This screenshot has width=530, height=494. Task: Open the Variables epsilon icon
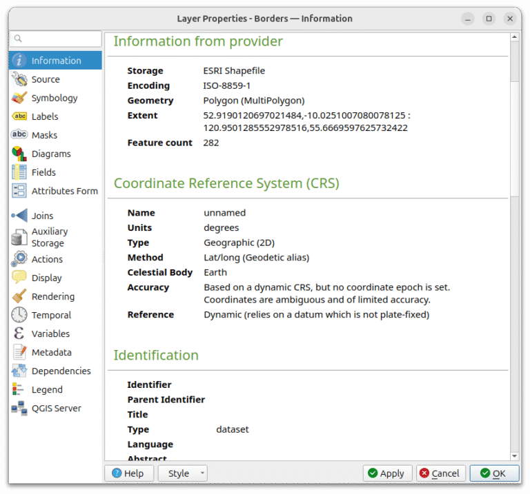pos(19,333)
